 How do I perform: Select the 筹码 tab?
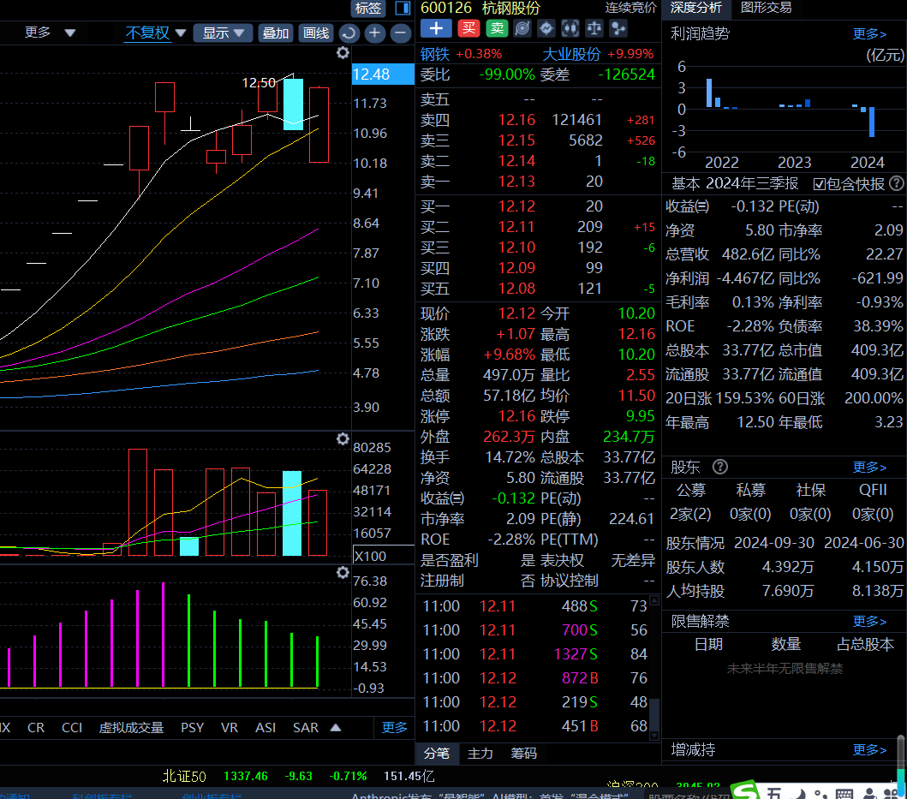click(523, 753)
